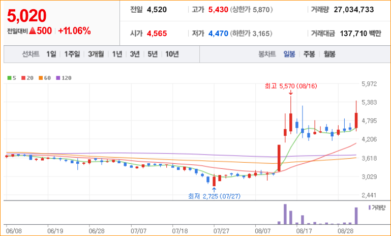The height and width of the screenshot is (236, 391).
Task: Switch to 월봉 candlestick chart
Action: [x=329, y=54]
